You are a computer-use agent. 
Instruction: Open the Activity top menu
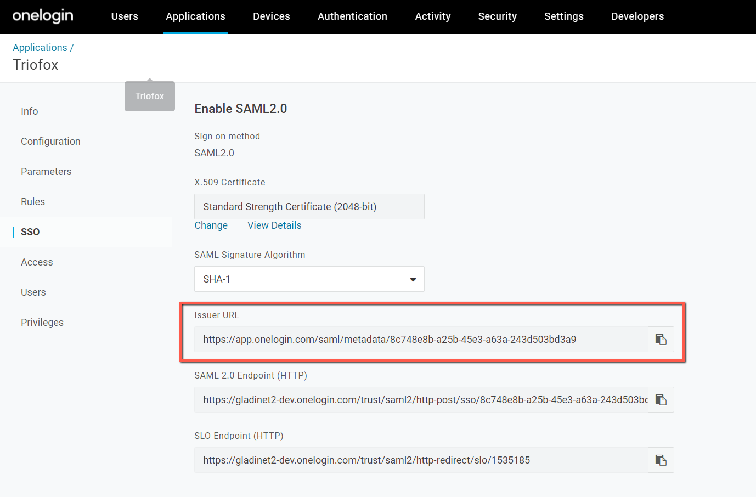click(x=433, y=16)
